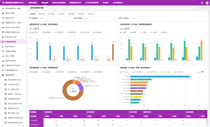This screenshot has width=210, height=127.
Task: Click the graduation cap icon for 豫学位点门类分布统计
Action: point(3,27)
